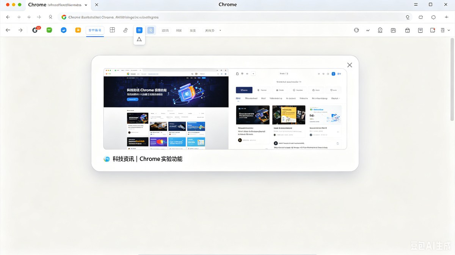Click the vertical scrollbar on the page

point(452,79)
